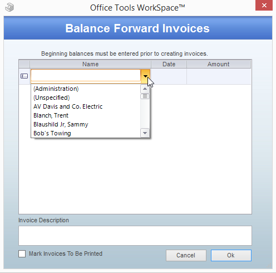Viewport: 276px width, 273px height.
Task: Click the Date column header
Action: point(169,64)
